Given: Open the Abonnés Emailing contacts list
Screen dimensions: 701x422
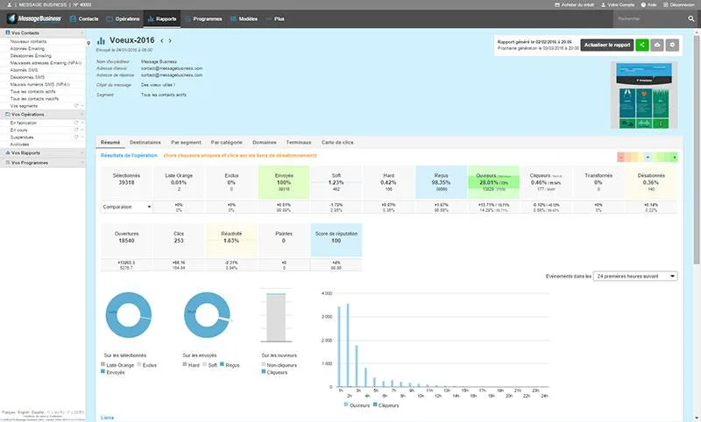Looking at the screenshot, I should (27, 49).
